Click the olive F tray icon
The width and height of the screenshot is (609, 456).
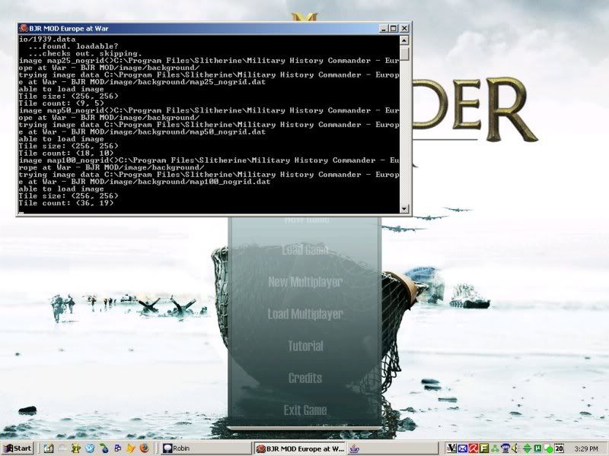pyautogui.click(x=484, y=448)
